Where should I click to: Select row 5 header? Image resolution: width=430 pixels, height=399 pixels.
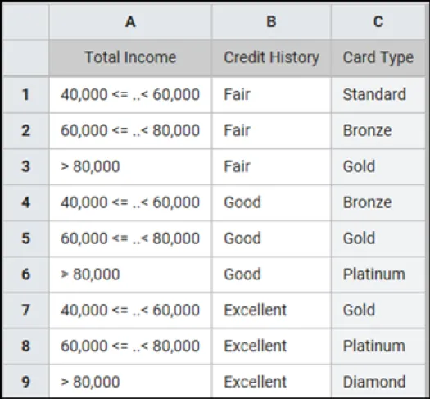click(25, 238)
